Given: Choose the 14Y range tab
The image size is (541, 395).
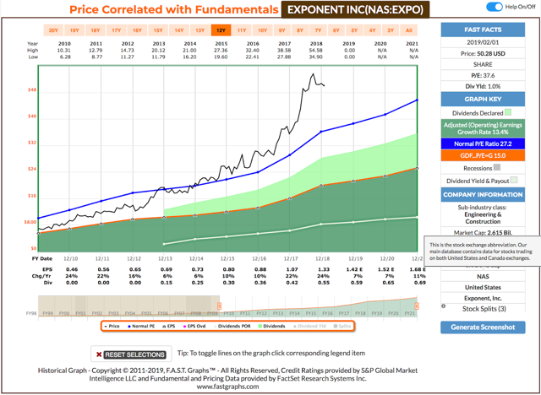Looking at the screenshot, I should (x=179, y=30).
